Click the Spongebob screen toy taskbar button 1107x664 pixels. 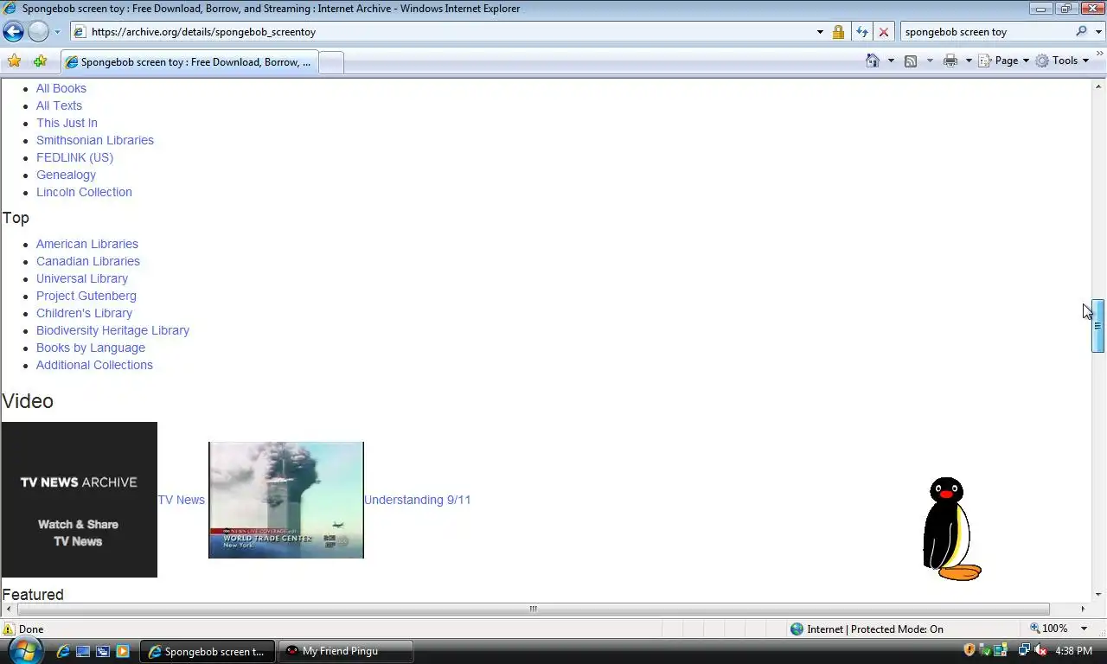tap(208, 651)
